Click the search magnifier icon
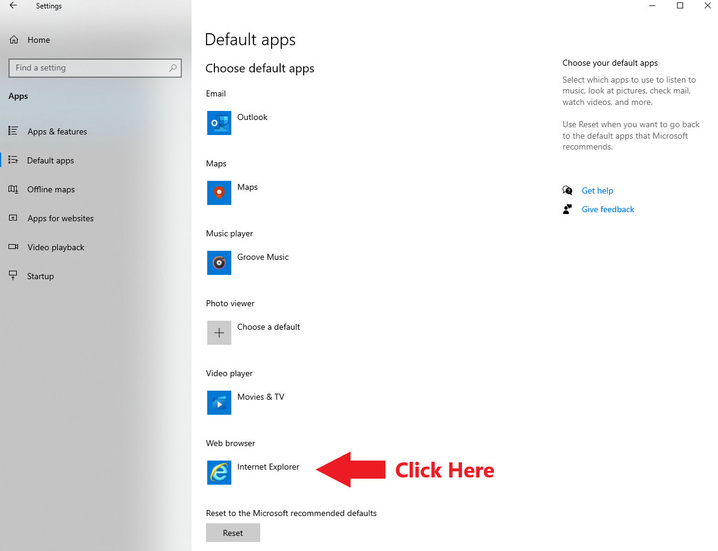 point(173,68)
